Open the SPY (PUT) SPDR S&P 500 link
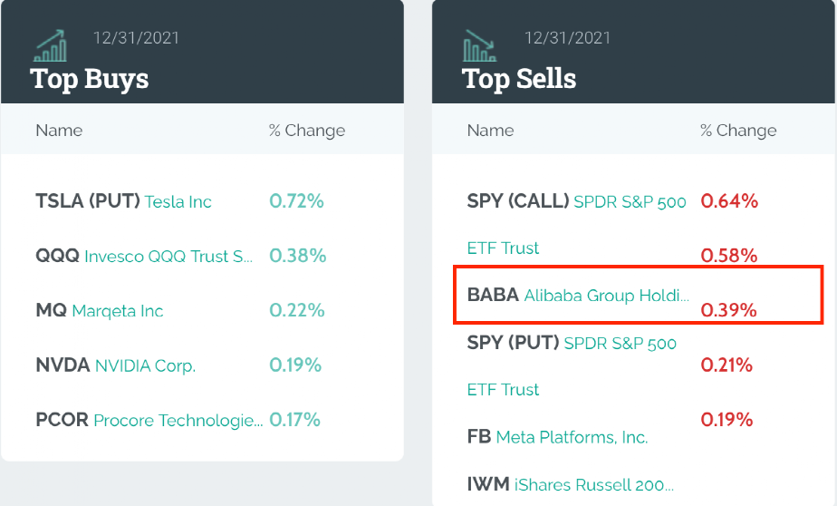 pyautogui.click(x=572, y=343)
